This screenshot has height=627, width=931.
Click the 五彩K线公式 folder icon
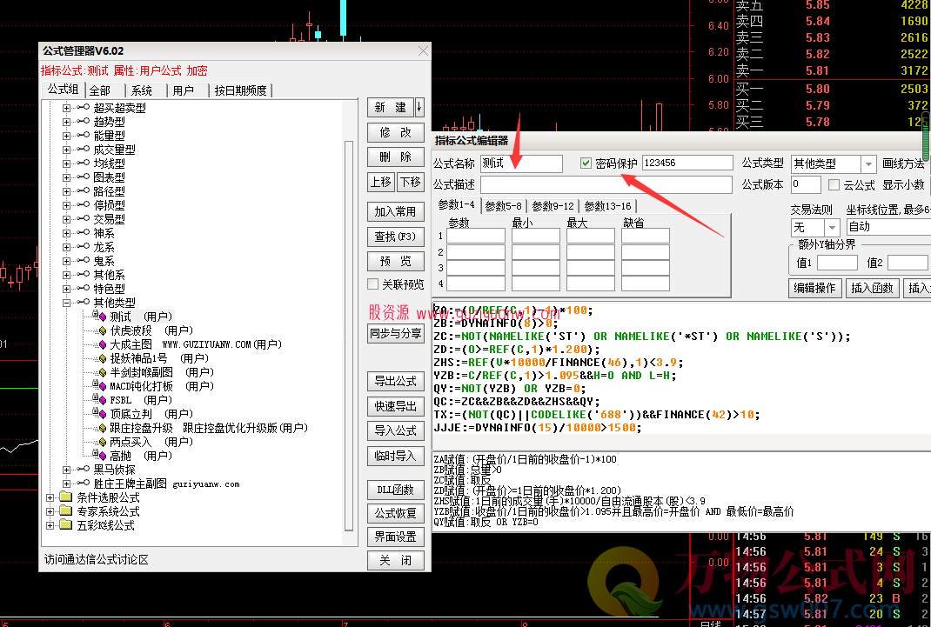[x=65, y=525]
